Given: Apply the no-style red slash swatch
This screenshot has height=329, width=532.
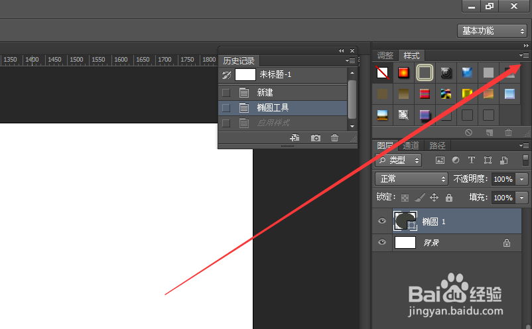Looking at the screenshot, I should tap(383, 72).
